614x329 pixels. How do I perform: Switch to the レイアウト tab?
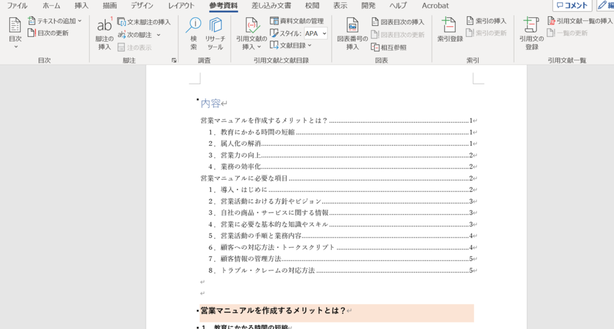click(181, 5)
